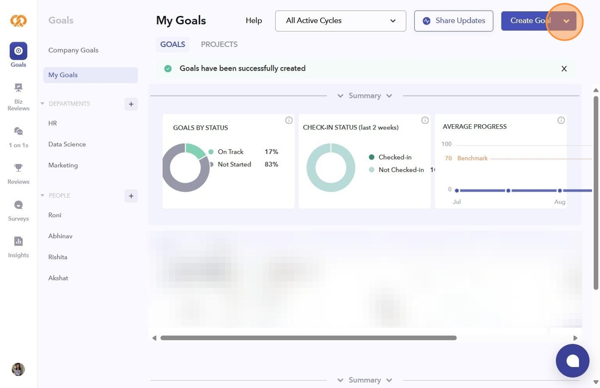View info for Check-in Status card
600x388 pixels.
tap(425, 120)
